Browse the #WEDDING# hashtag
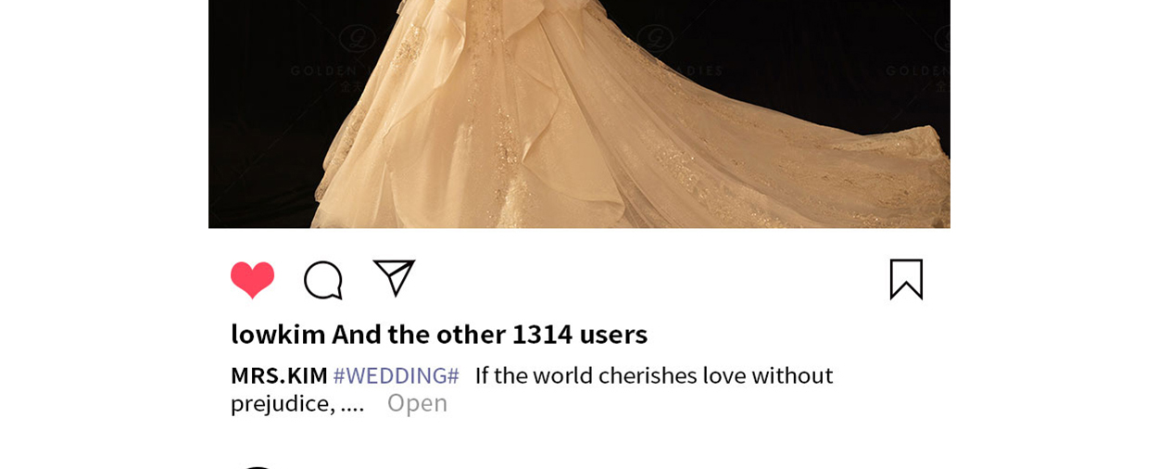Image resolution: width=1158 pixels, height=469 pixels. pyautogui.click(x=396, y=375)
